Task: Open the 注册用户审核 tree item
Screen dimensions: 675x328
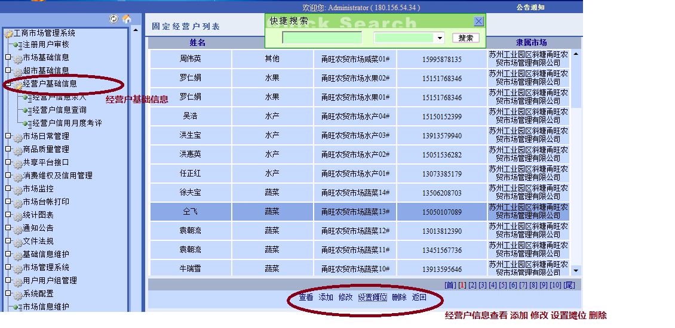Action: pos(46,44)
